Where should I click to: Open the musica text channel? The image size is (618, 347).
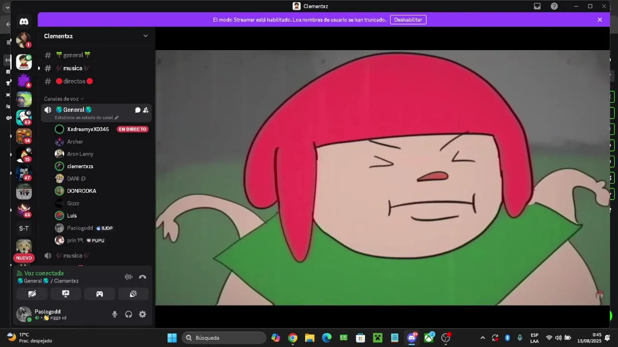point(97,68)
